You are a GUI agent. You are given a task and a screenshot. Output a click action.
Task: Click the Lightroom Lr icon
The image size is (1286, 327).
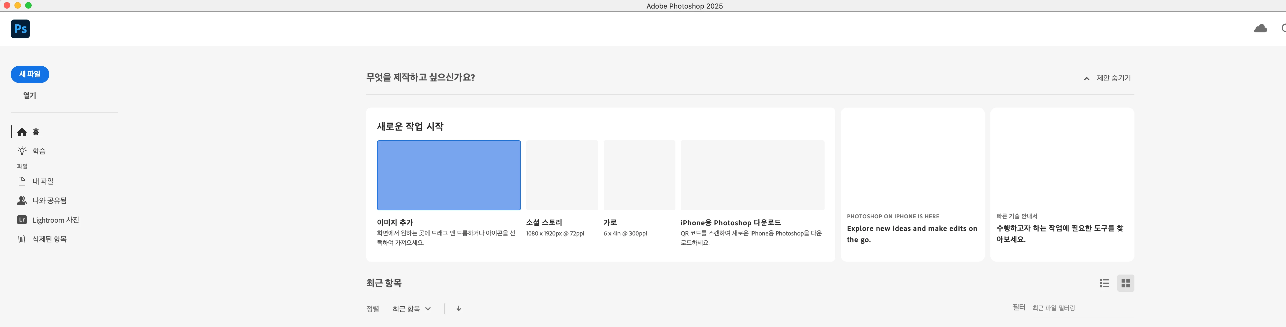[x=22, y=220]
